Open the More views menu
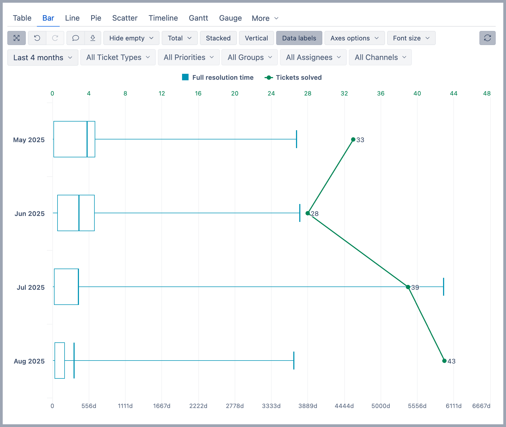Viewport: 506px width, 427px height. click(x=265, y=18)
